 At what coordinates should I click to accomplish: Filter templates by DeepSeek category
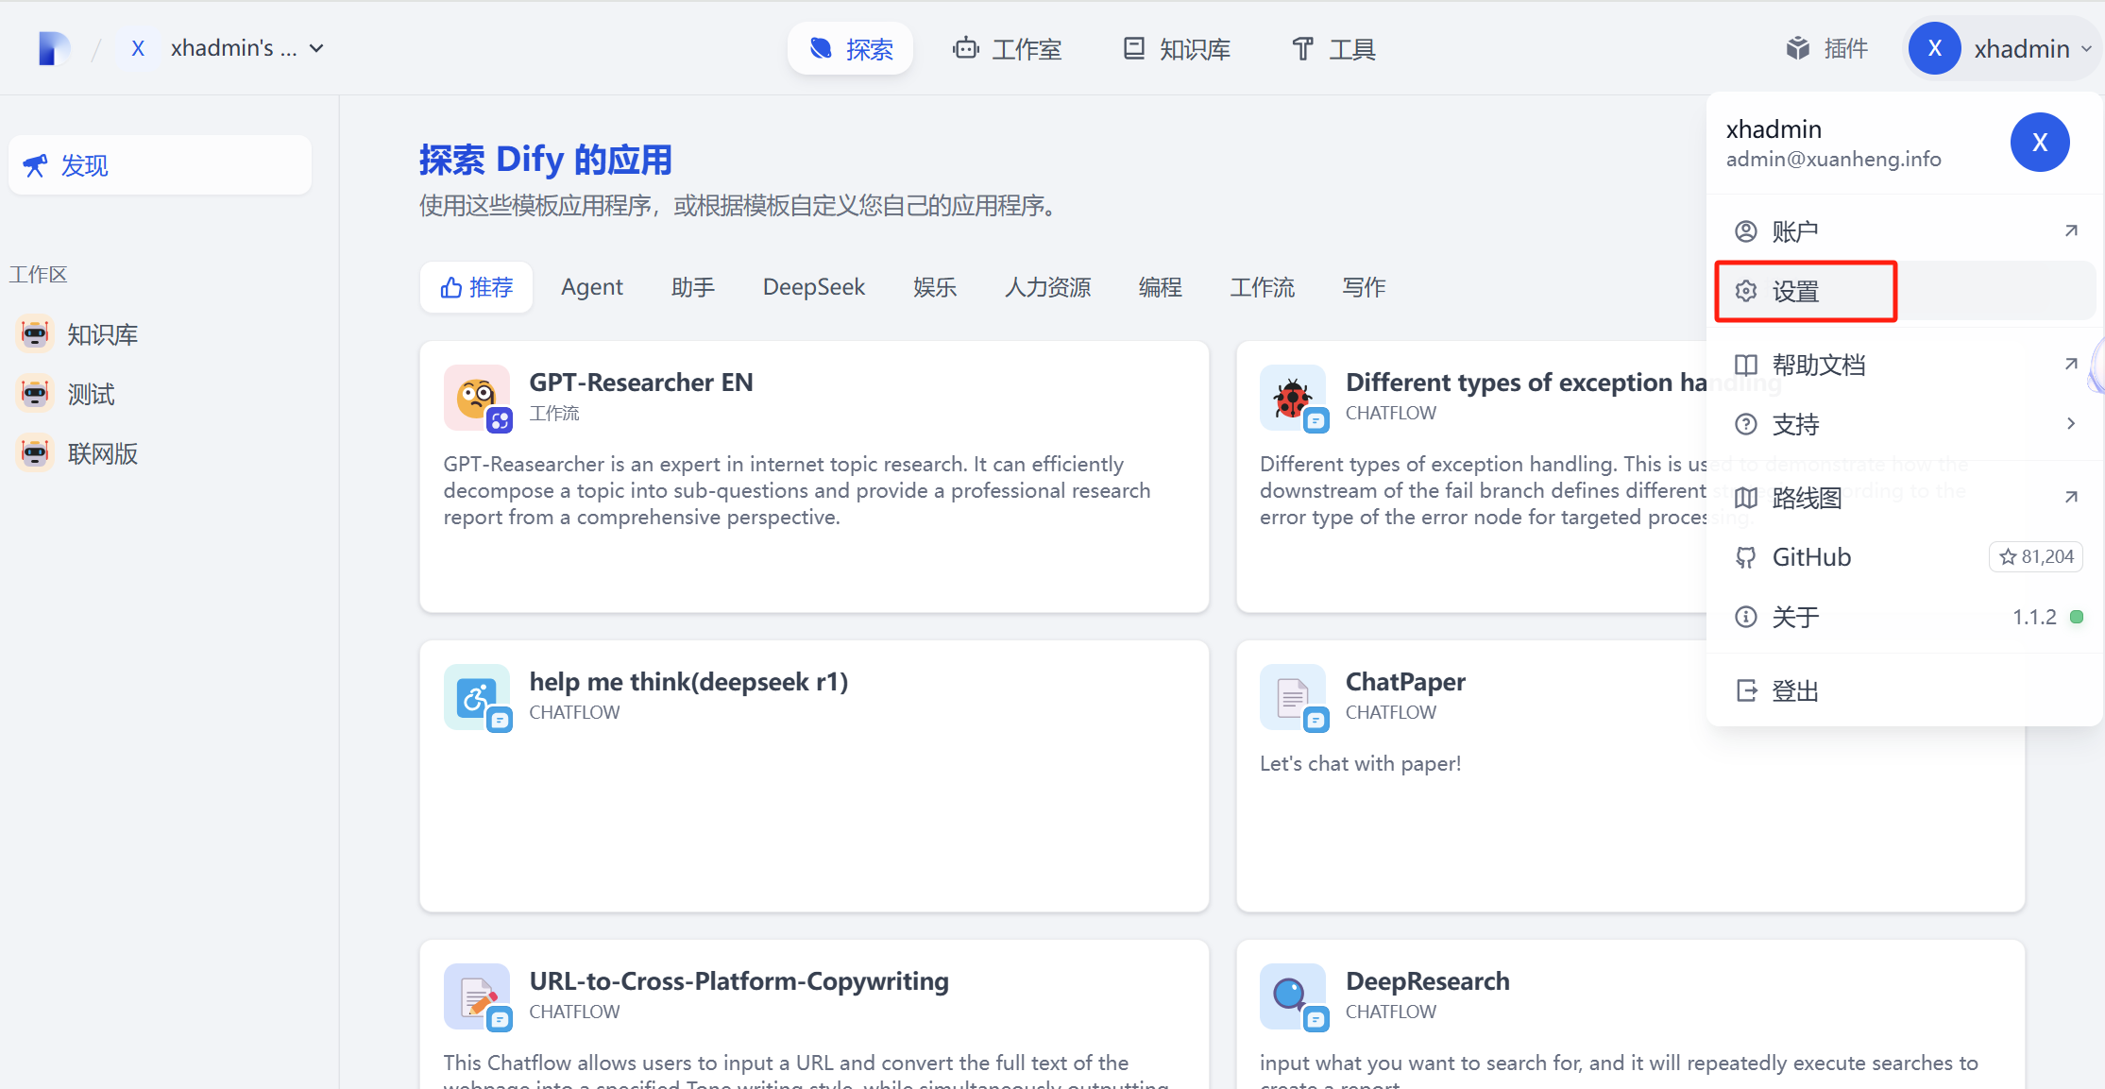814,287
